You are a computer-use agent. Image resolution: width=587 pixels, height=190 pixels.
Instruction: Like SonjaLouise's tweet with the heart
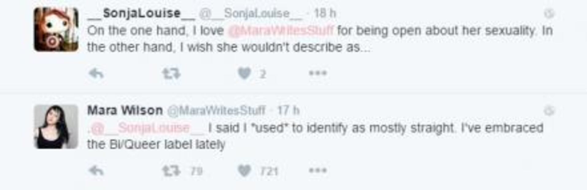(244, 74)
